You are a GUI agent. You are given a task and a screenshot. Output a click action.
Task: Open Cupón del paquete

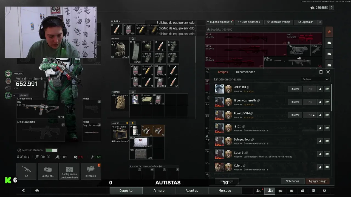(219, 22)
